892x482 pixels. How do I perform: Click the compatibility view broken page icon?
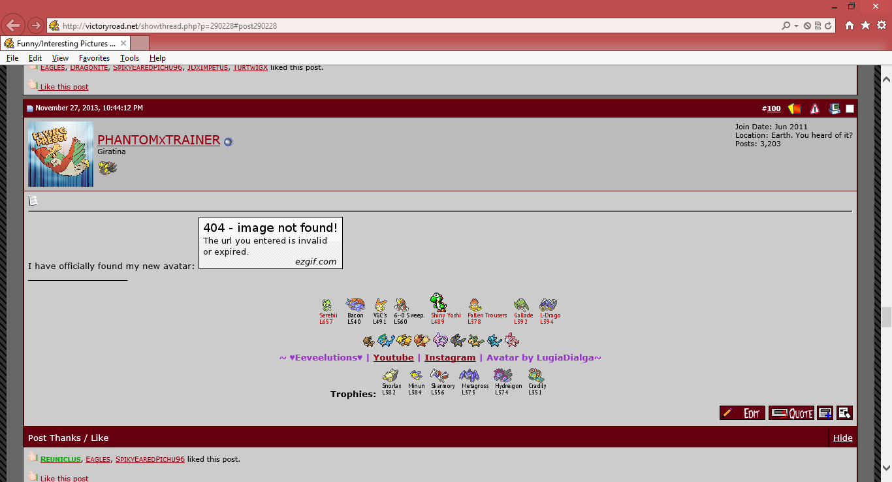pos(818,26)
